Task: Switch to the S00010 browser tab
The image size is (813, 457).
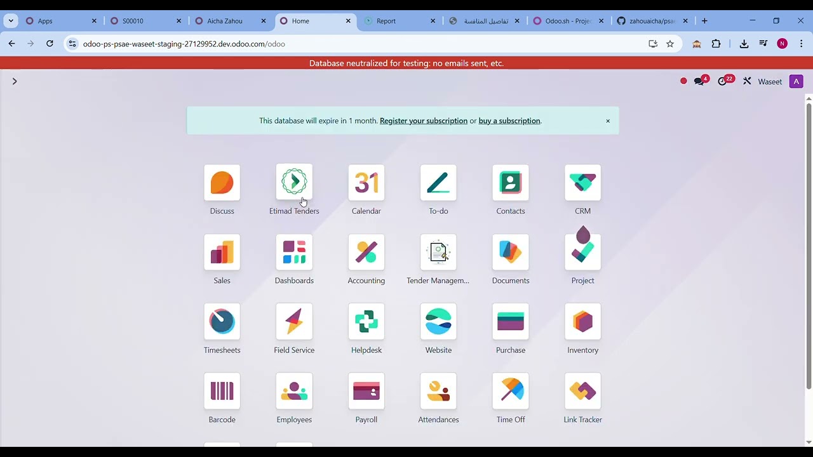Action: tap(146, 21)
